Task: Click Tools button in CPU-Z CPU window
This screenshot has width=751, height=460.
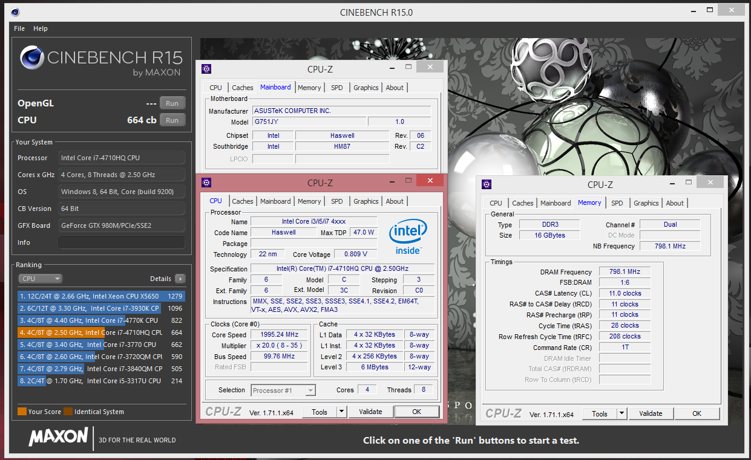Action: [320, 412]
